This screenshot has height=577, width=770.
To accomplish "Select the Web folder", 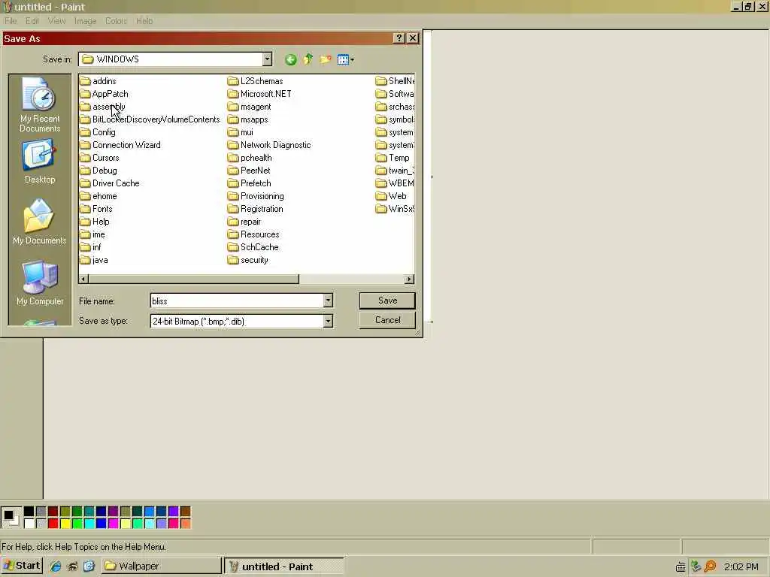I will click(391, 196).
